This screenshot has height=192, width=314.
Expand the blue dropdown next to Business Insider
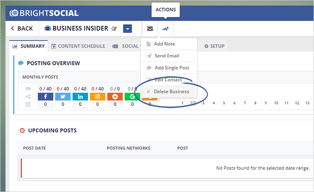[127, 29]
